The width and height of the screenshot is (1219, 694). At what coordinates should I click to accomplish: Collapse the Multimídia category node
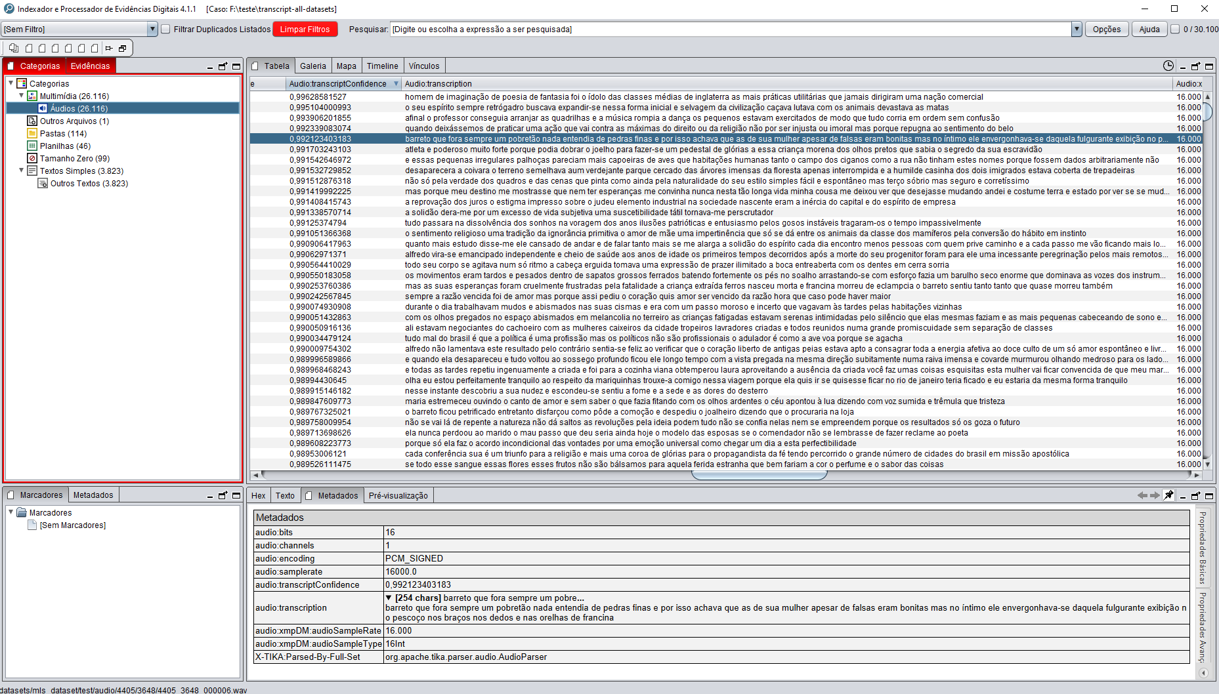pos(20,96)
